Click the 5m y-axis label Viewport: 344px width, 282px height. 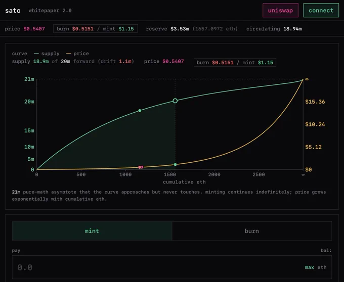31,159
